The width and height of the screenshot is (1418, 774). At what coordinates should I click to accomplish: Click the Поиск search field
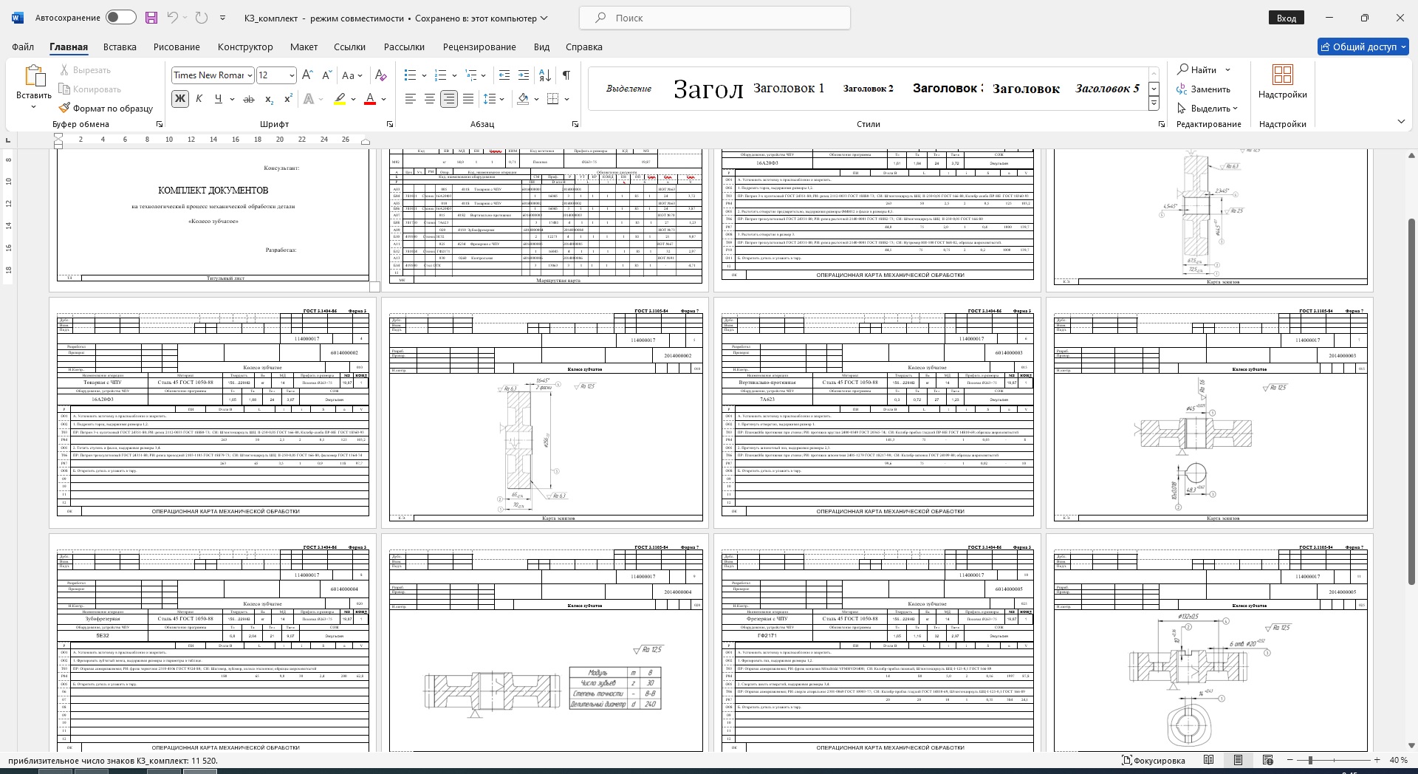pos(714,18)
